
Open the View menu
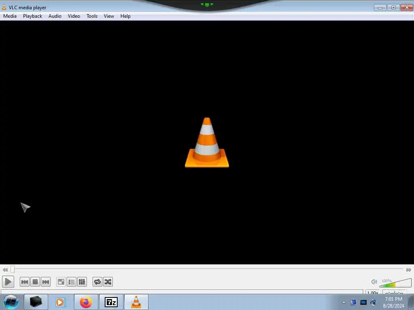point(109,16)
